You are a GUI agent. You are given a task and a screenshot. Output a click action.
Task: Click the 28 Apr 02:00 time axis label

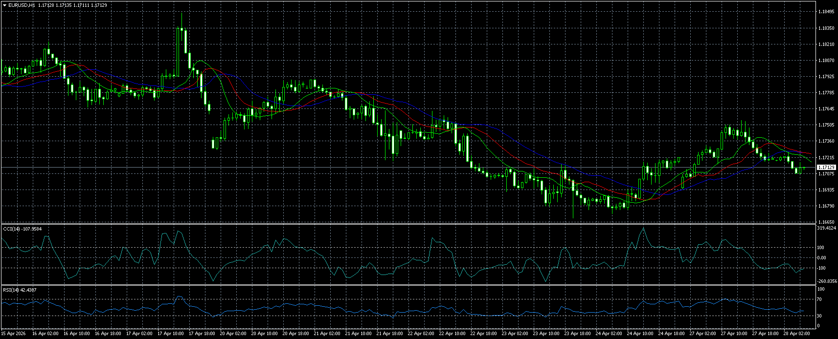(797, 334)
